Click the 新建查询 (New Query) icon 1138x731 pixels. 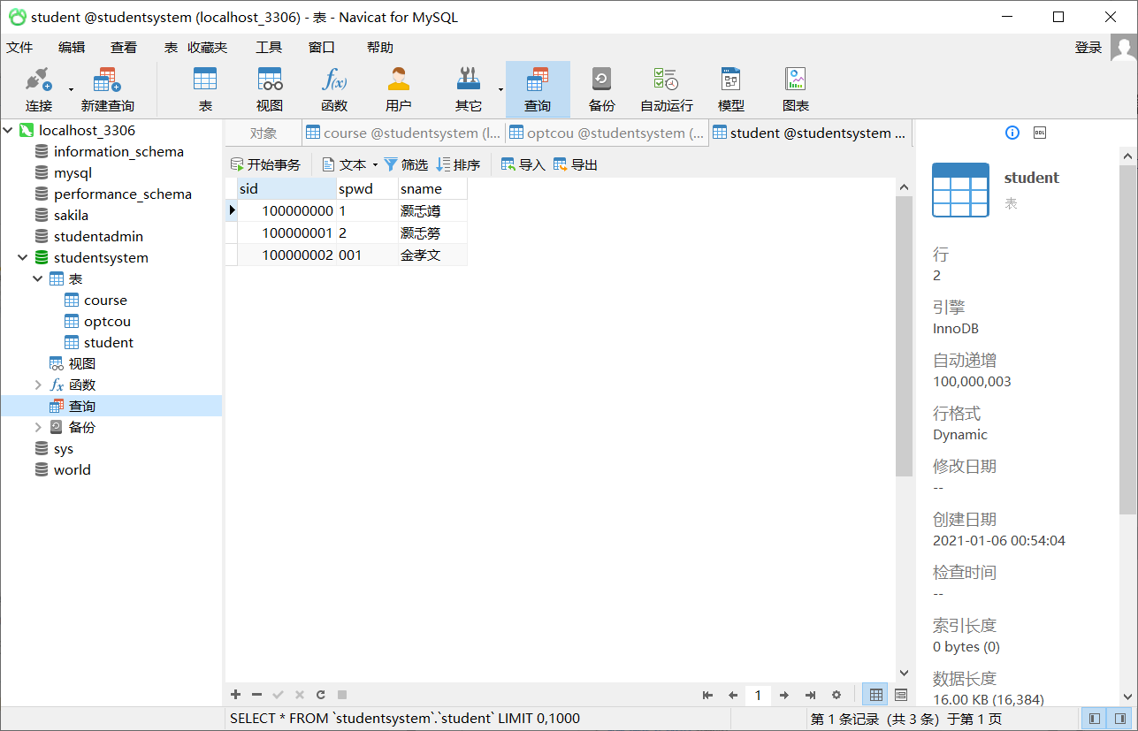coord(107,89)
